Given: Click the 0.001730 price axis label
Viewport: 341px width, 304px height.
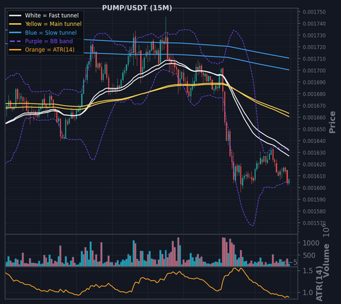Looking at the screenshot, I should coord(314,35).
